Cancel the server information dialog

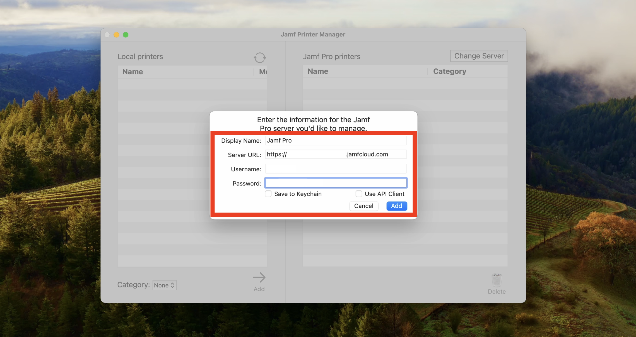click(364, 206)
